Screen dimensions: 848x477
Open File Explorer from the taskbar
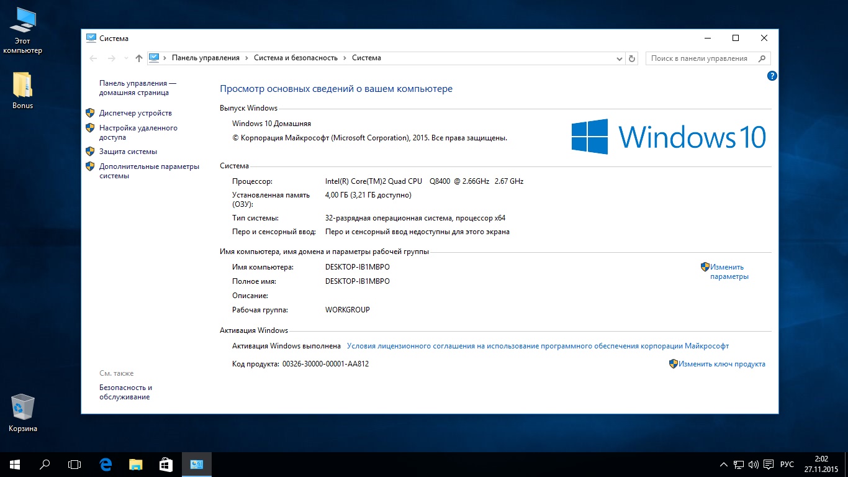(x=136, y=464)
